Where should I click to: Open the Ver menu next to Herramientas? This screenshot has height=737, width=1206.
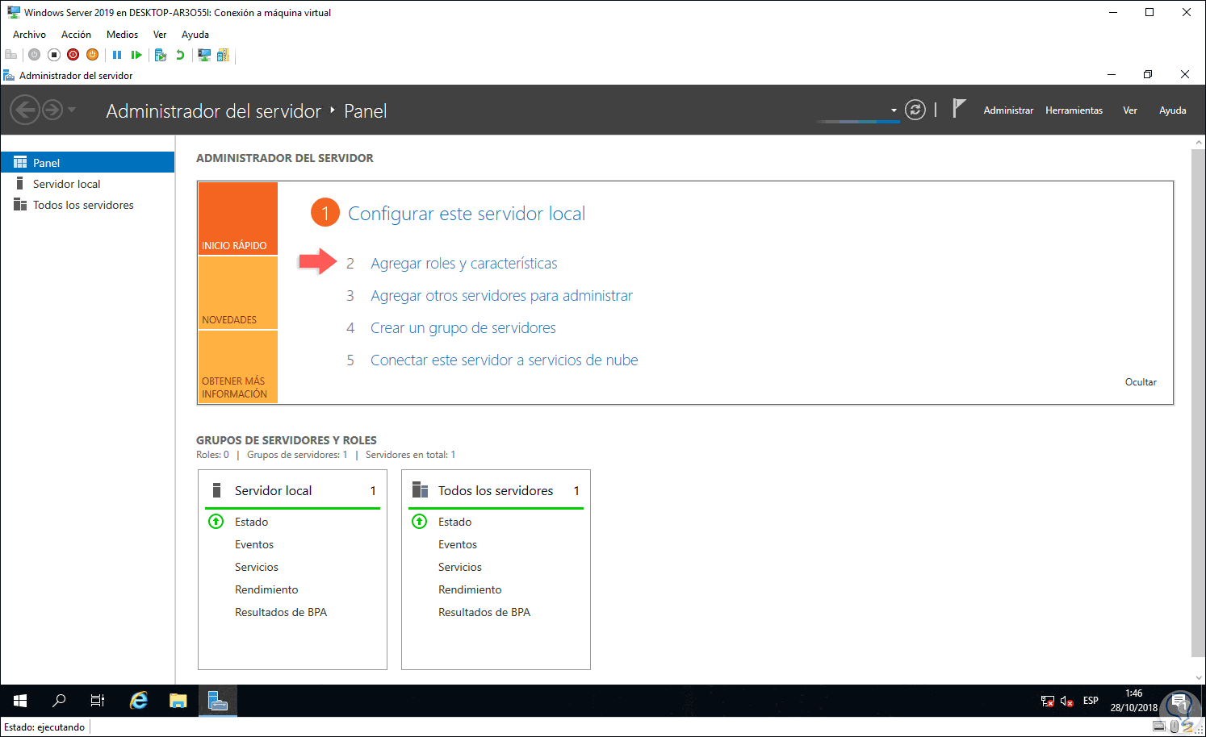click(x=1130, y=110)
